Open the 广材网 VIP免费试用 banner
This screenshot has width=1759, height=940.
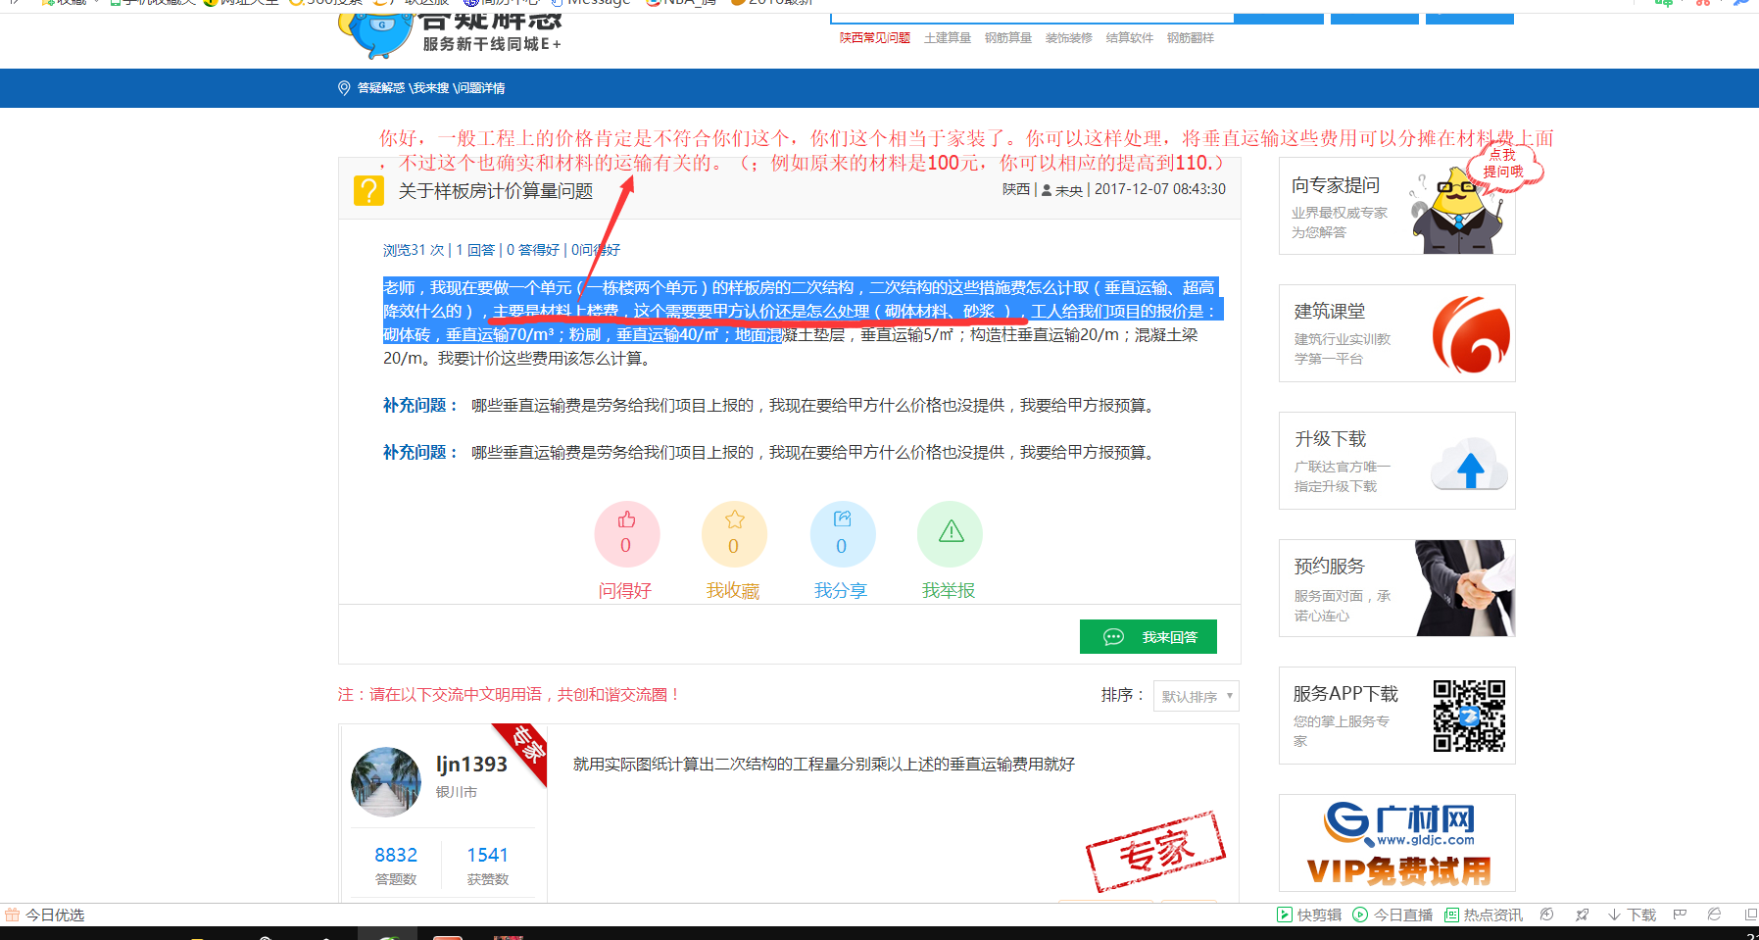tap(1397, 843)
